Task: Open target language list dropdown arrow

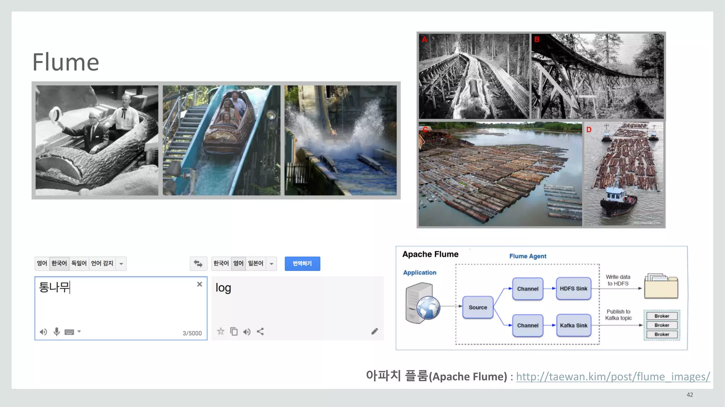Action: pyautogui.click(x=272, y=264)
